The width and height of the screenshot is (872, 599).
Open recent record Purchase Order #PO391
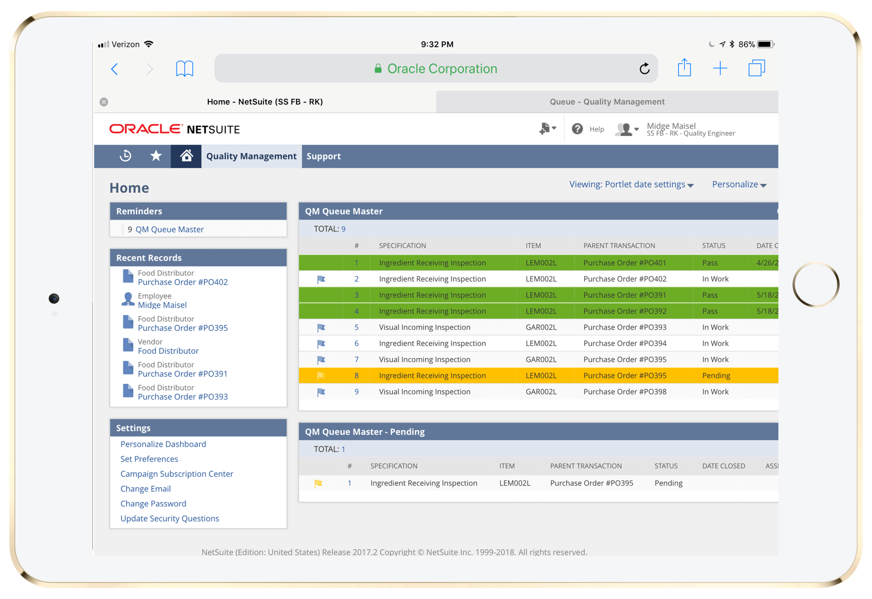click(183, 374)
